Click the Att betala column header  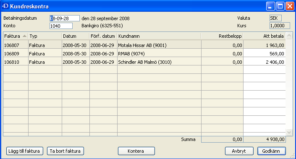tap(264, 36)
